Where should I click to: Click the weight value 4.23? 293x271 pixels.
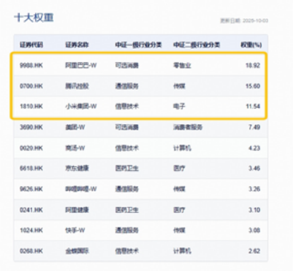(254, 148)
